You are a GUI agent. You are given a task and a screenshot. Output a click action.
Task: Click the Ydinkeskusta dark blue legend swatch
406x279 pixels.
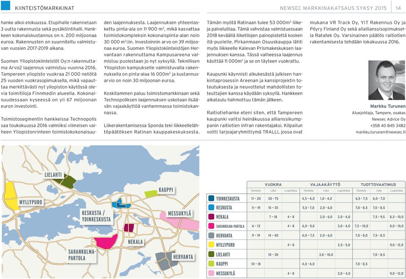[211, 198]
